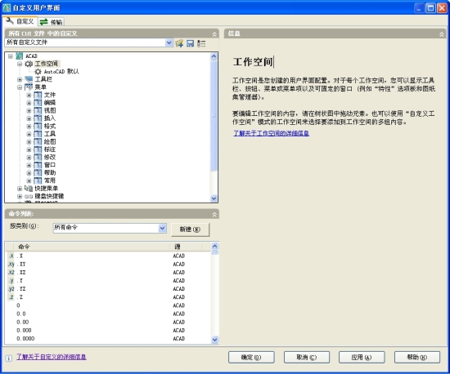Collapse the 所有 CUI 文件 panel chevron

[214, 34]
